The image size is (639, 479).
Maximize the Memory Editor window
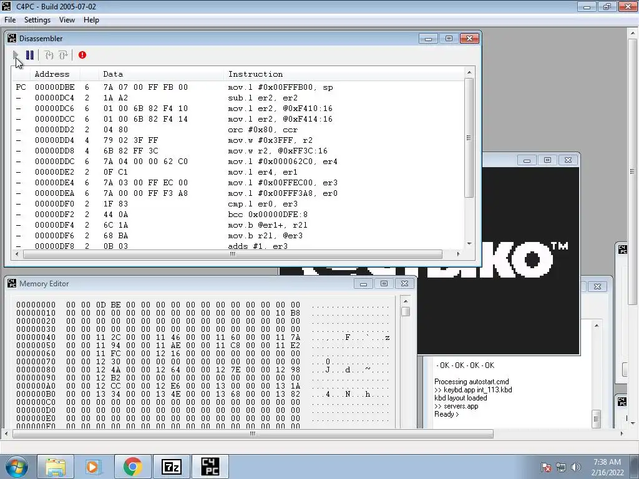click(384, 284)
